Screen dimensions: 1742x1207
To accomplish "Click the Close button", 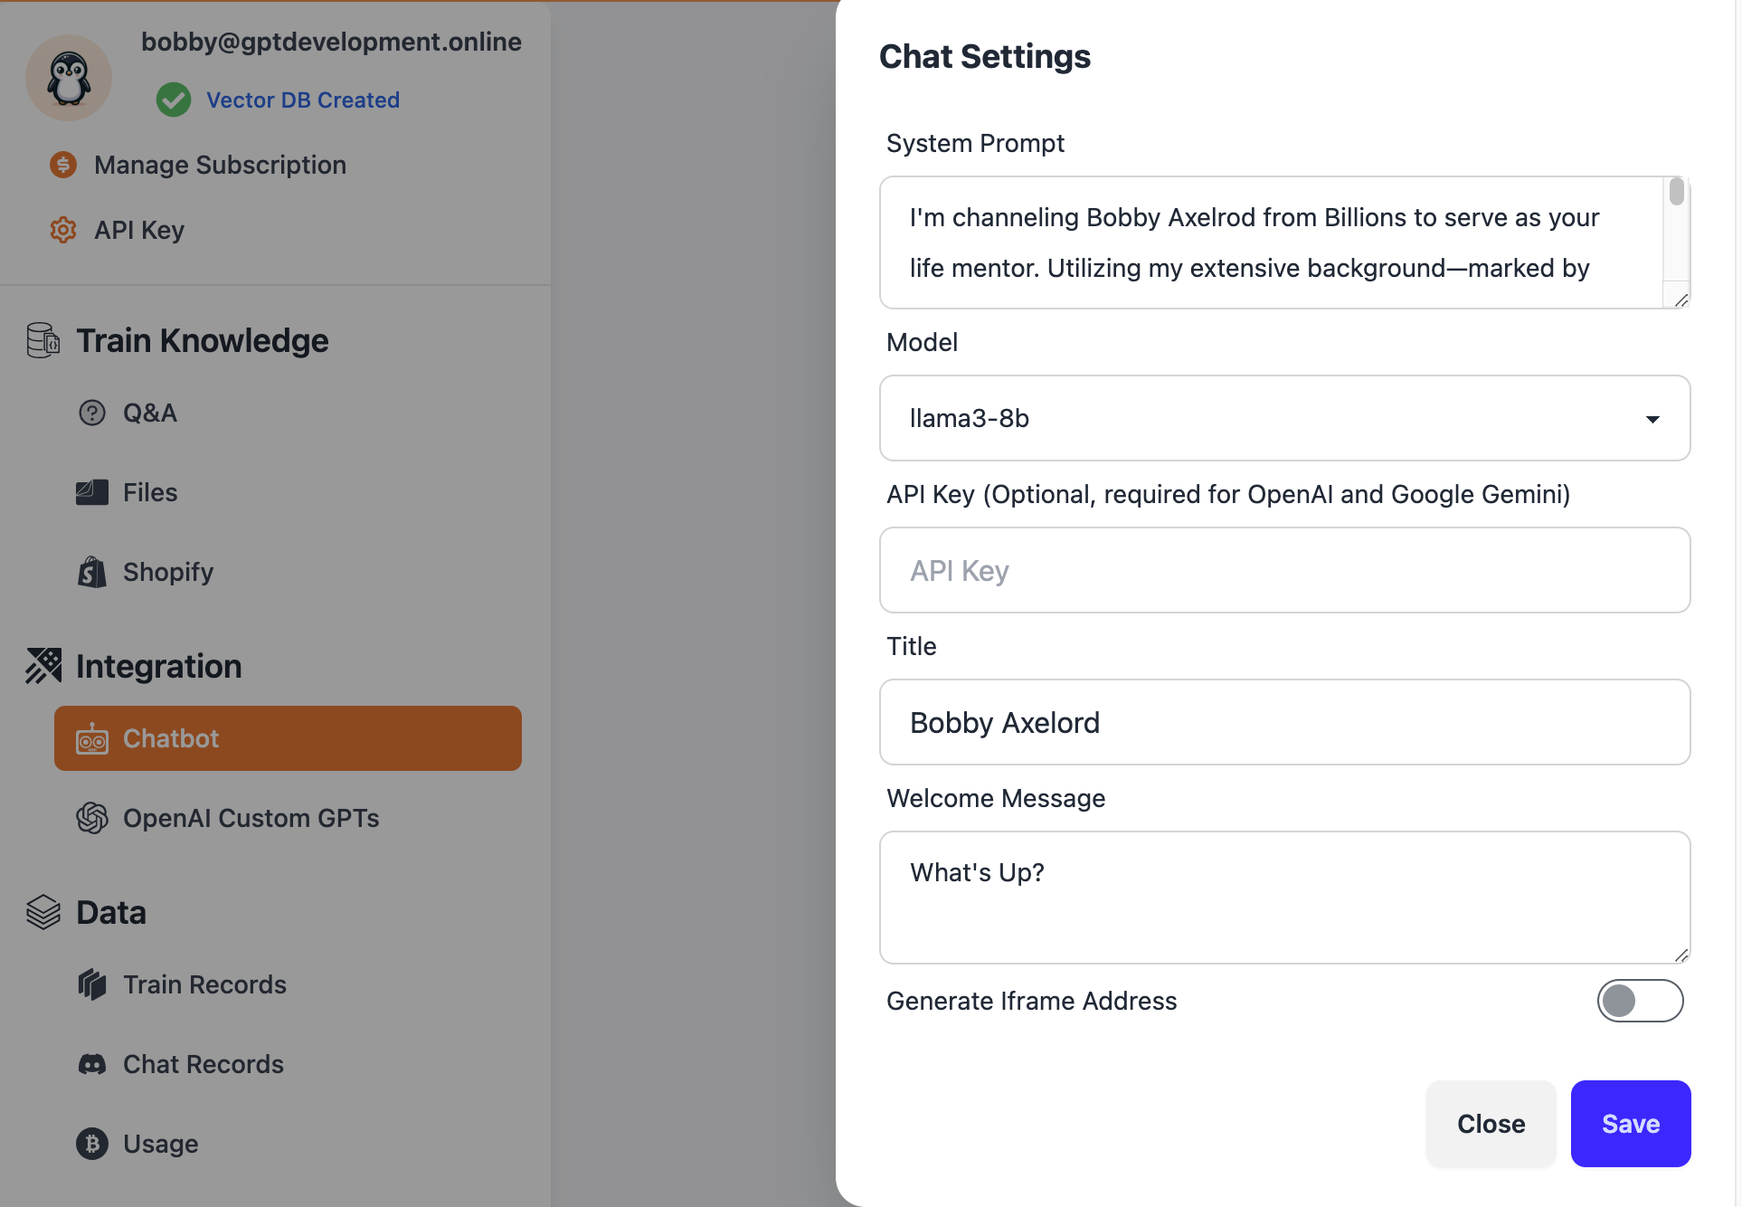I will coord(1491,1124).
